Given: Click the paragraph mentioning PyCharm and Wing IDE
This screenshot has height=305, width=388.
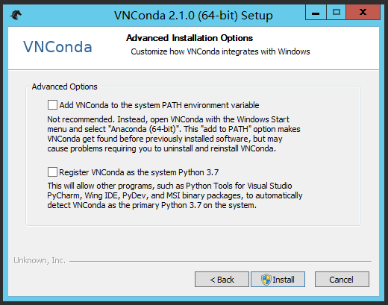Looking at the screenshot, I should [x=175, y=195].
